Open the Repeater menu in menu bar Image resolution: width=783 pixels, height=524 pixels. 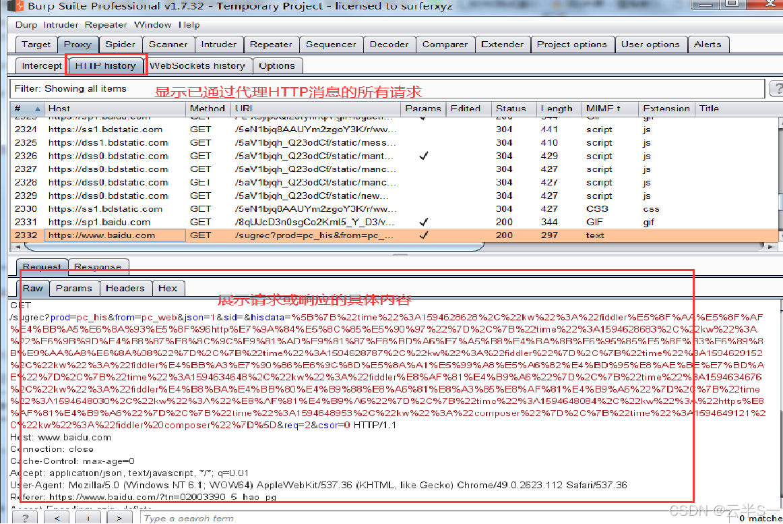pos(105,24)
